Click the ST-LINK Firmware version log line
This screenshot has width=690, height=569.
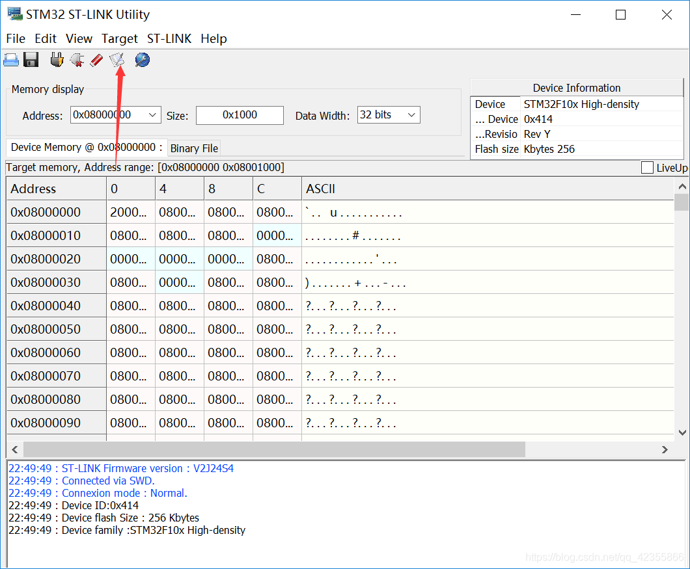tap(121, 468)
